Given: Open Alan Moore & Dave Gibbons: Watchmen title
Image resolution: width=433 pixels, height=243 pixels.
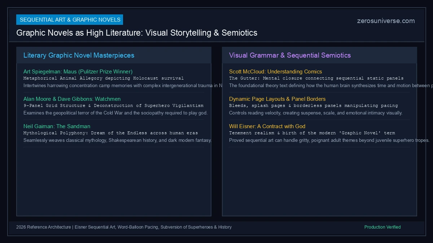Looking at the screenshot, I should click(72, 99).
